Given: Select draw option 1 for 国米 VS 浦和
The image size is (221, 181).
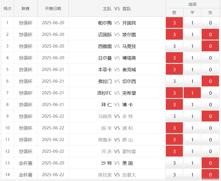Looking at the screenshot, I should tap(192, 128).
